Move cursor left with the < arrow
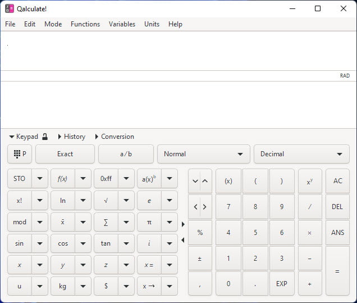The height and width of the screenshot is (303, 357). pos(195,207)
